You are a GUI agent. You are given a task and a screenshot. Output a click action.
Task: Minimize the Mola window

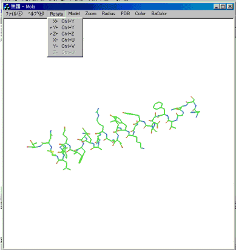[217, 7]
